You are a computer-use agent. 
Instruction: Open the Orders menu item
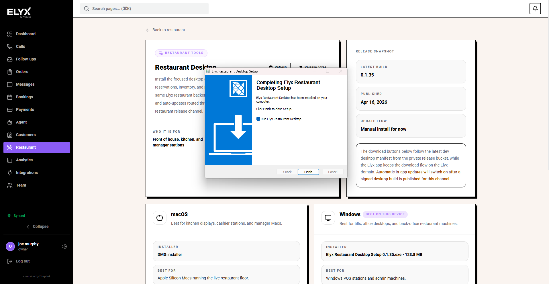(x=37, y=72)
